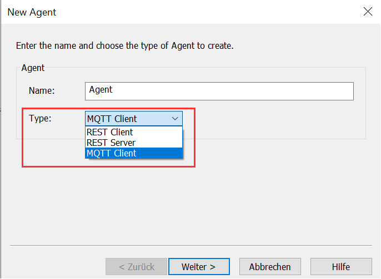Click the word Agent inside Name field

tap(101, 89)
